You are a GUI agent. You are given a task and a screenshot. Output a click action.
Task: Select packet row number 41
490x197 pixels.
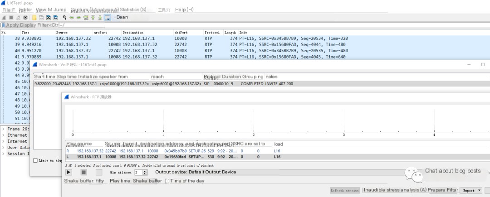pyautogui.click(x=245, y=57)
